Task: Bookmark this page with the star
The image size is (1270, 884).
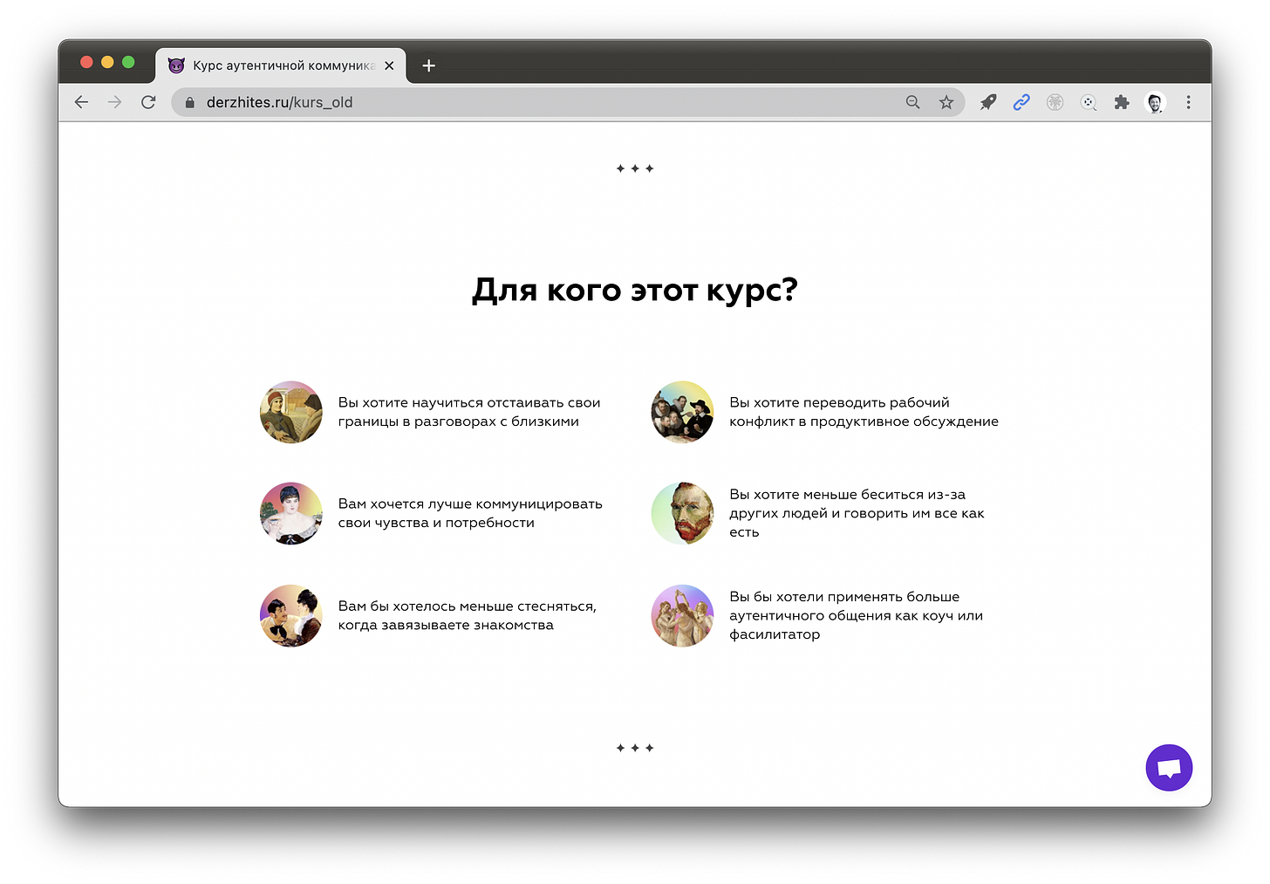Action: (946, 102)
